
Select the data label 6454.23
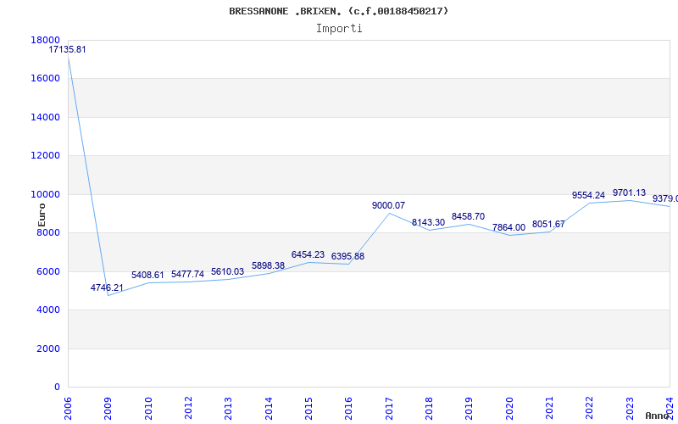click(x=308, y=255)
